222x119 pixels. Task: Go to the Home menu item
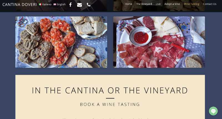click(128, 4)
